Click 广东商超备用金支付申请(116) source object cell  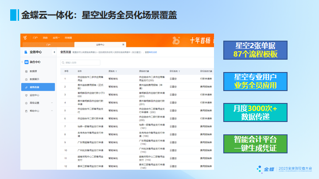pos(152,142)
